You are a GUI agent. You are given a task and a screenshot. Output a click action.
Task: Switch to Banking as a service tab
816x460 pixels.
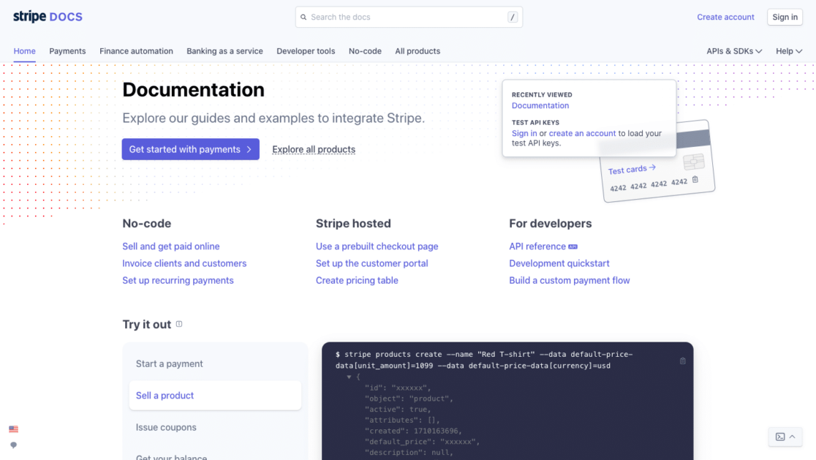pos(224,51)
